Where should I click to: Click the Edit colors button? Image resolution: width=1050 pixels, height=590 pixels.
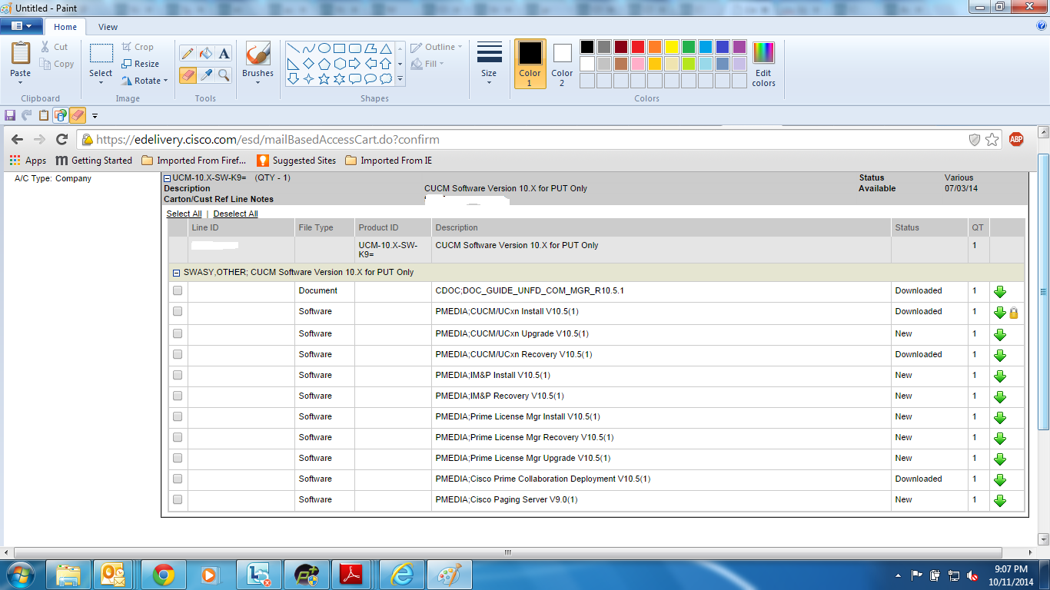[763, 65]
